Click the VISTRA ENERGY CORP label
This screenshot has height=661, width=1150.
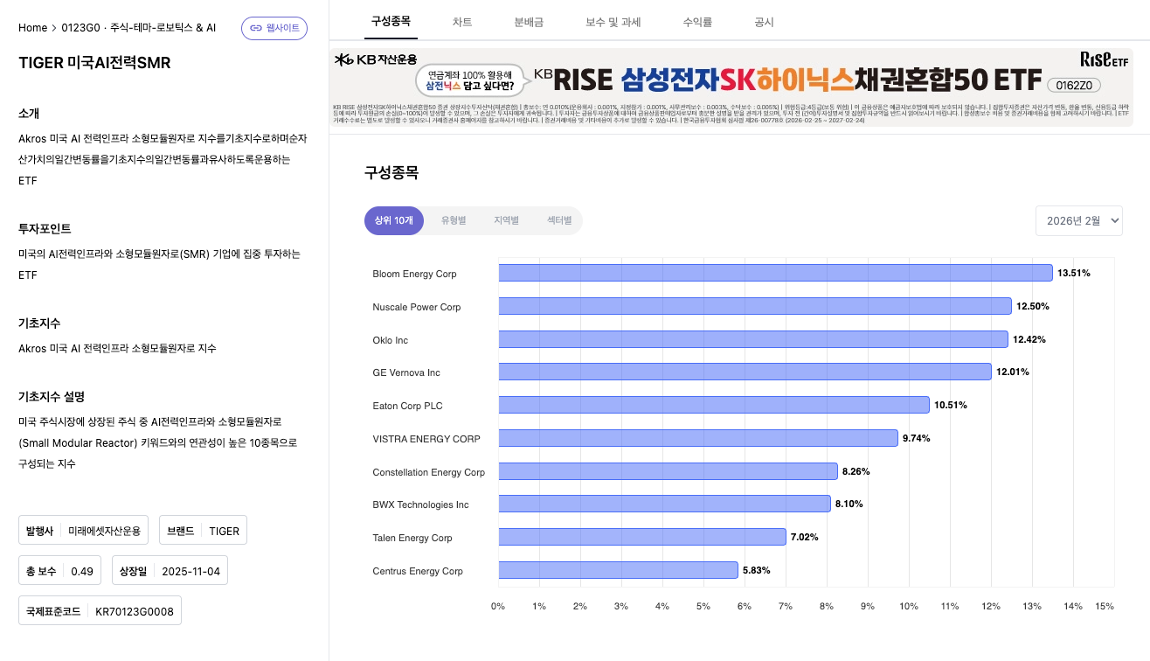tap(426, 439)
